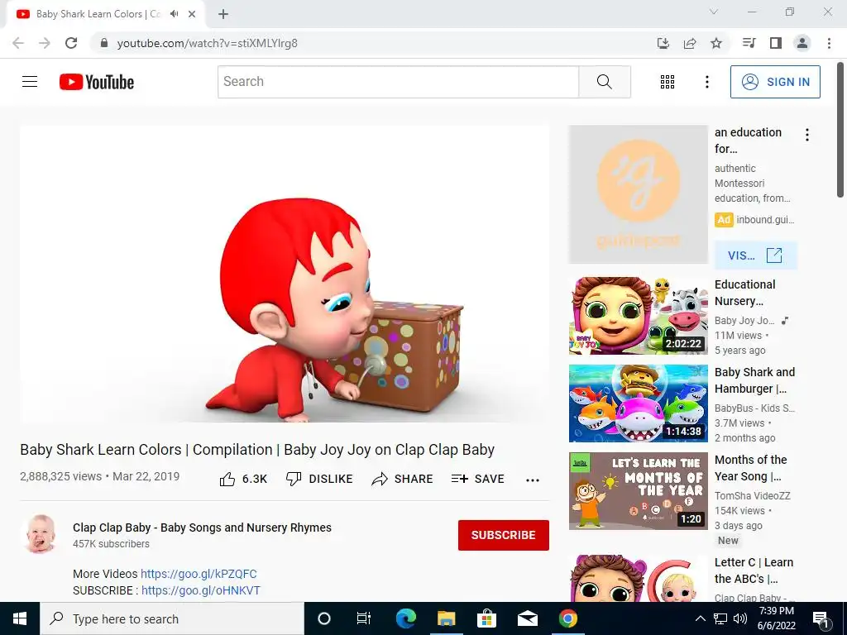
Task: Click the page vertical scrollbar
Action: 840,130
